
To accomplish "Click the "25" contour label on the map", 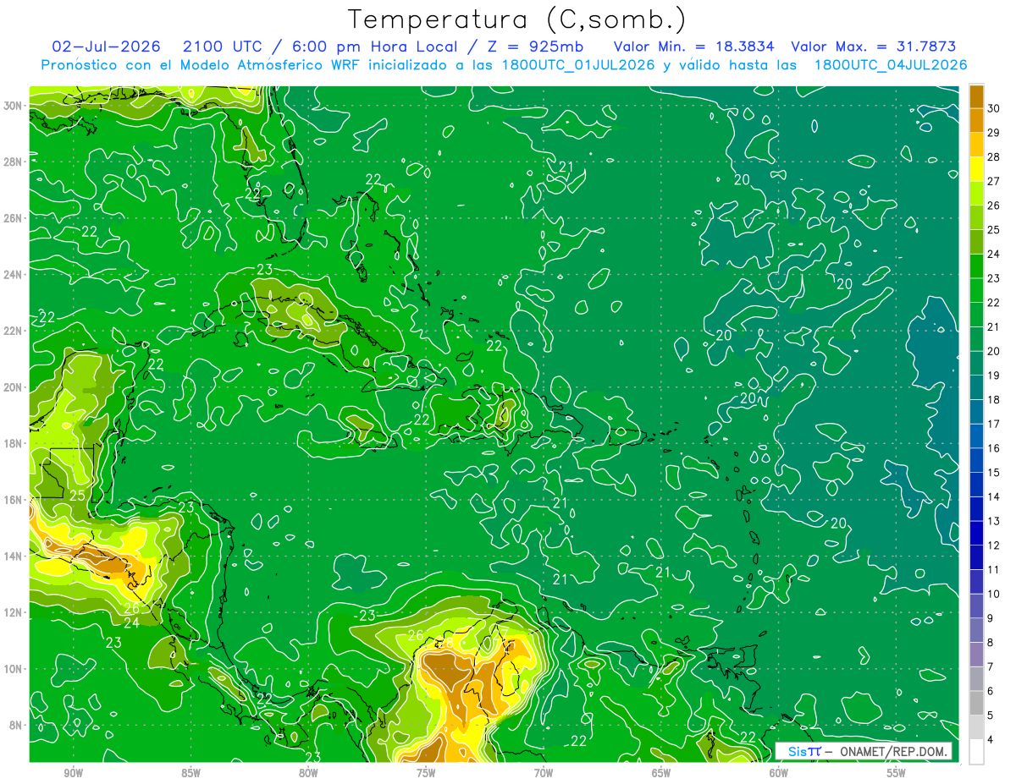I will pyautogui.click(x=77, y=496).
